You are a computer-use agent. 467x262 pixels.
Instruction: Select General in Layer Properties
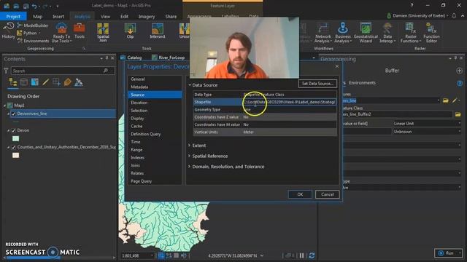click(x=138, y=79)
